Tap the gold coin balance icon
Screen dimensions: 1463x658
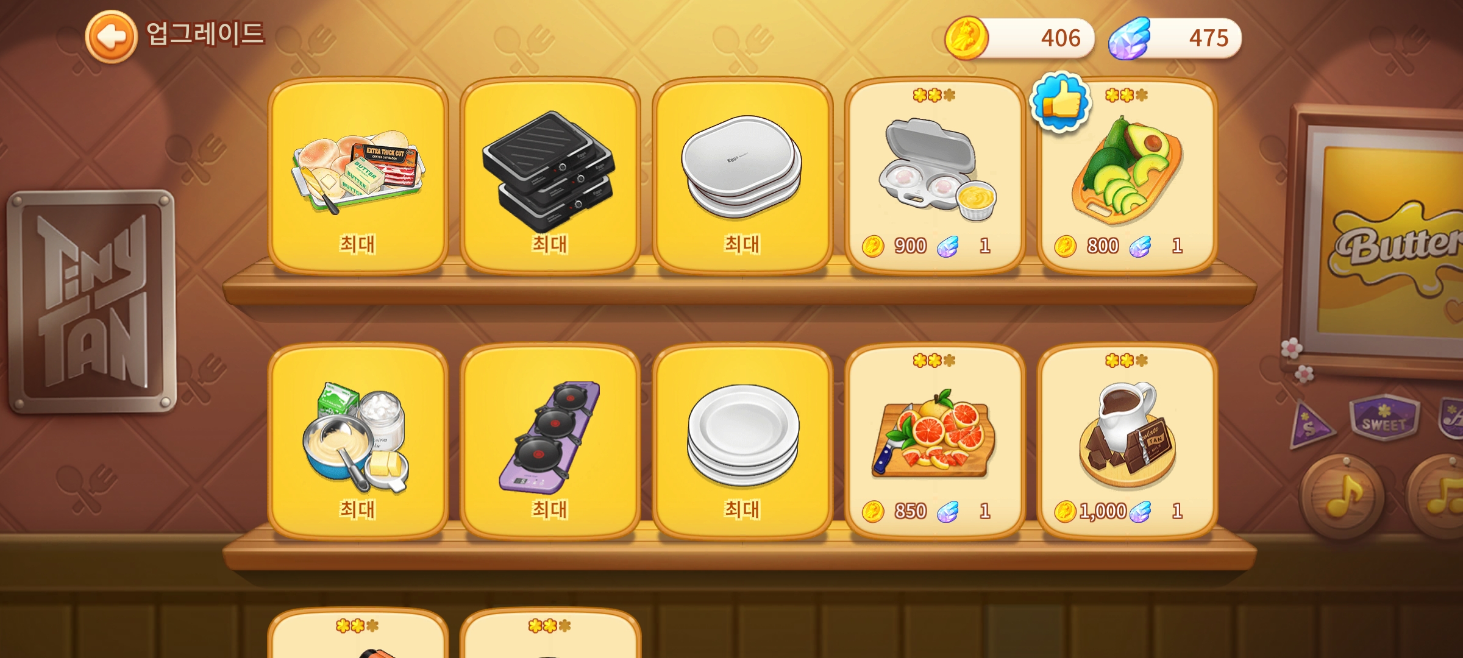966,38
